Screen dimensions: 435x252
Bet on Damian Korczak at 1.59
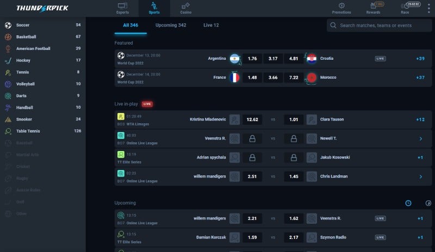(252, 237)
